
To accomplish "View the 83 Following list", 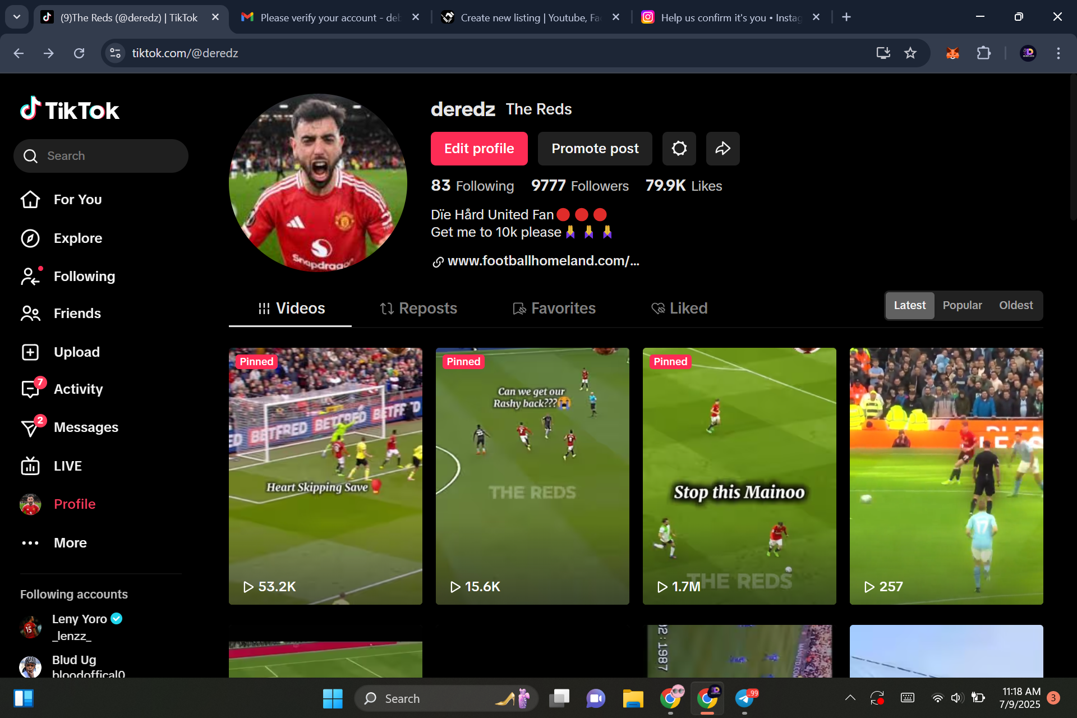I will coord(472,186).
